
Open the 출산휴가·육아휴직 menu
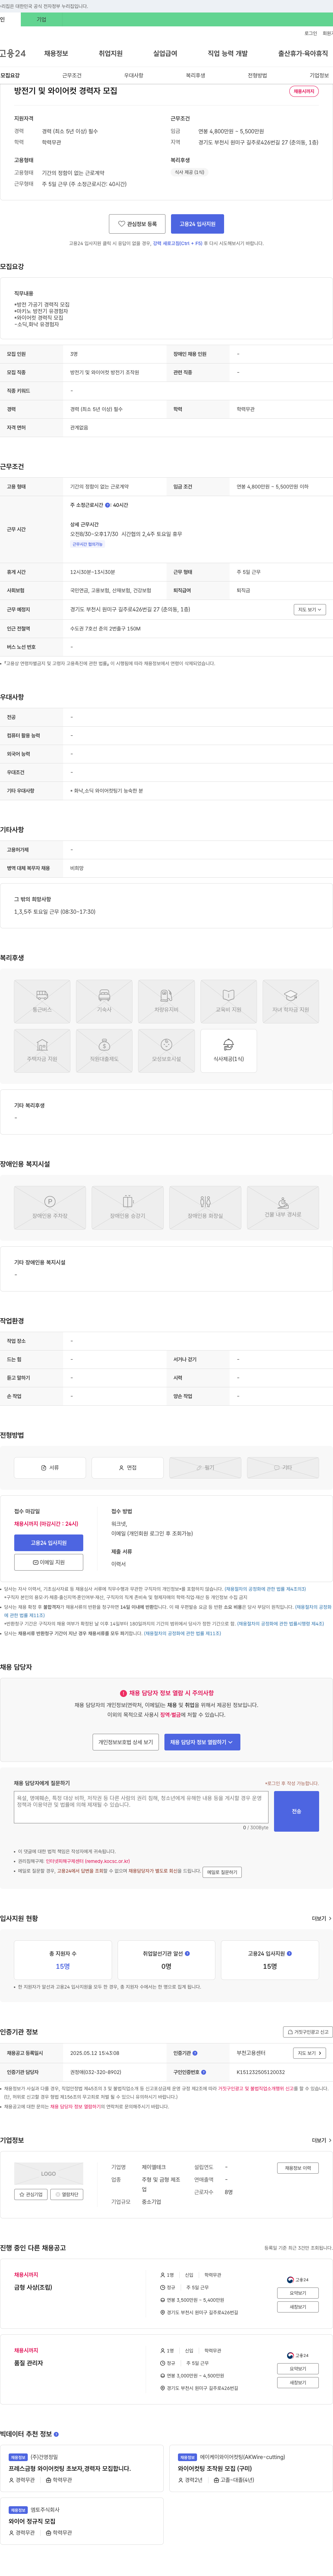(x=303, y=53)
